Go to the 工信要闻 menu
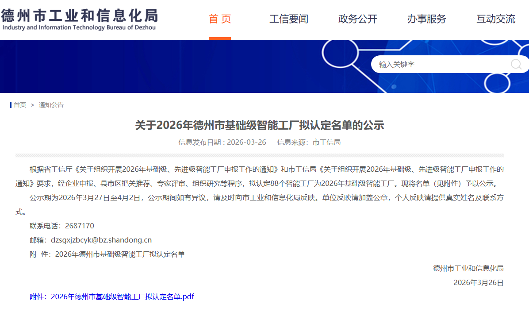The width and height of the screenshot is (529, 312). tap(288, 19)
